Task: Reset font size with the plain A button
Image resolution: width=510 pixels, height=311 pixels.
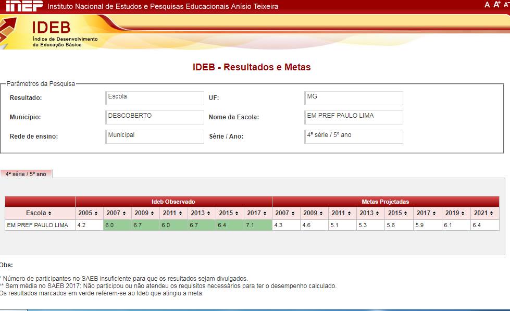Action: (487, 5)
